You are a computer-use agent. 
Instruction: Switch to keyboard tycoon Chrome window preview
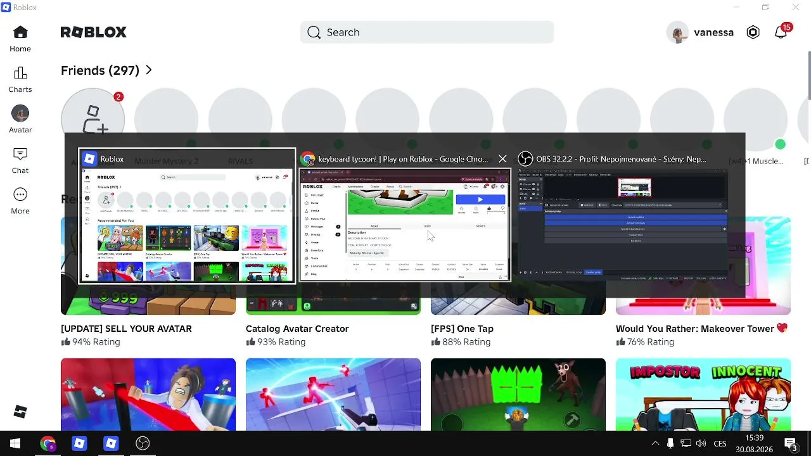click(405, 216)
